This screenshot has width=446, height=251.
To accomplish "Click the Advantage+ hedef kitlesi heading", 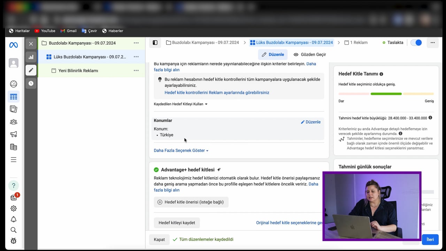I will click(x=188, y=170).
